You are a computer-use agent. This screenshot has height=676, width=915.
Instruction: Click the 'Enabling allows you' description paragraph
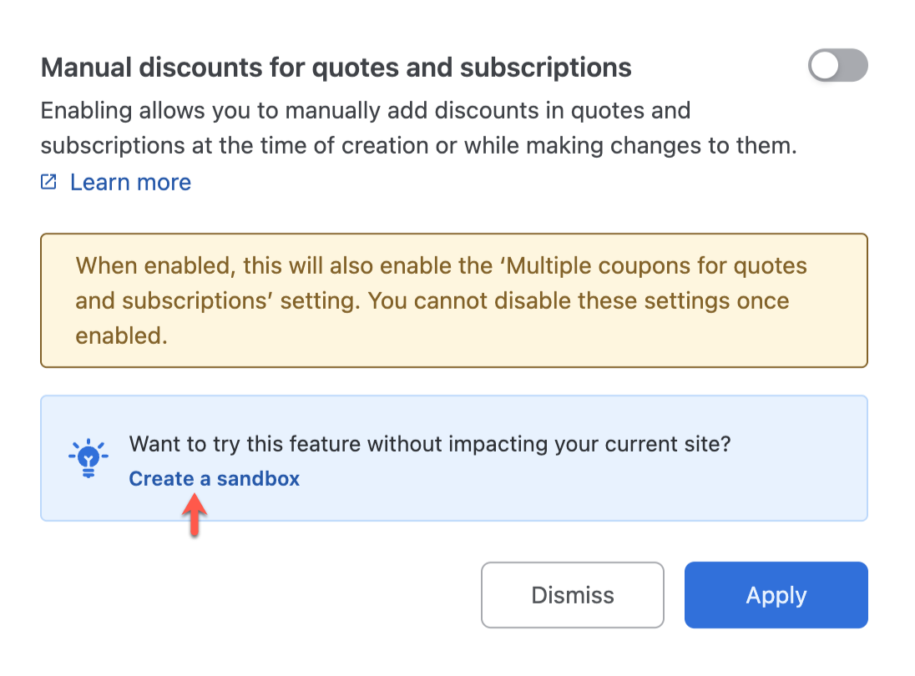click(x=417, y=129)
